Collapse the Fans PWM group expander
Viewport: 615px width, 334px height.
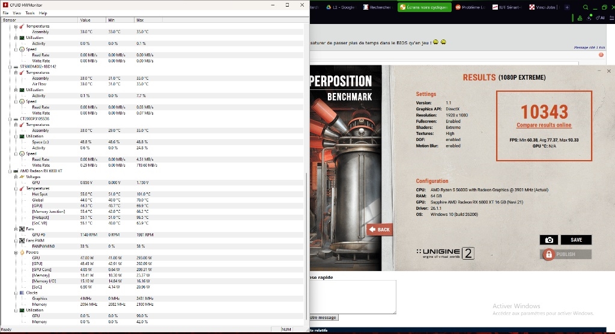click(16, 241)
